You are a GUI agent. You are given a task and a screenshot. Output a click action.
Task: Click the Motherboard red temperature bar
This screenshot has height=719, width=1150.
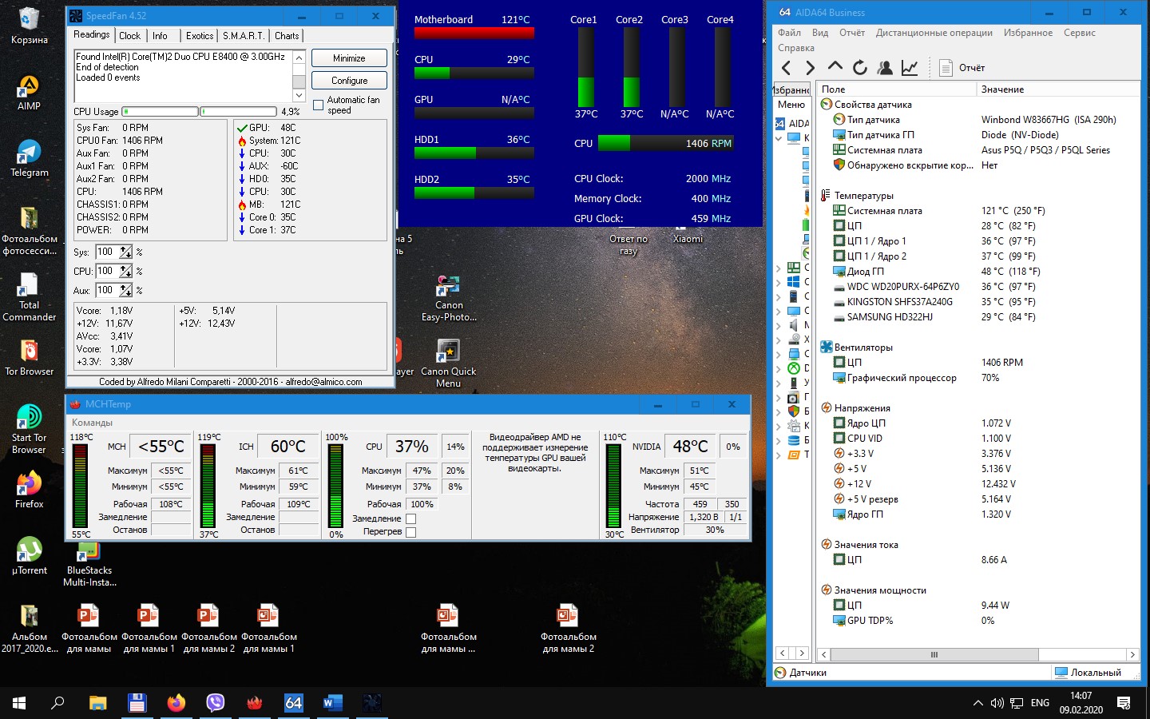pos(474,33)
